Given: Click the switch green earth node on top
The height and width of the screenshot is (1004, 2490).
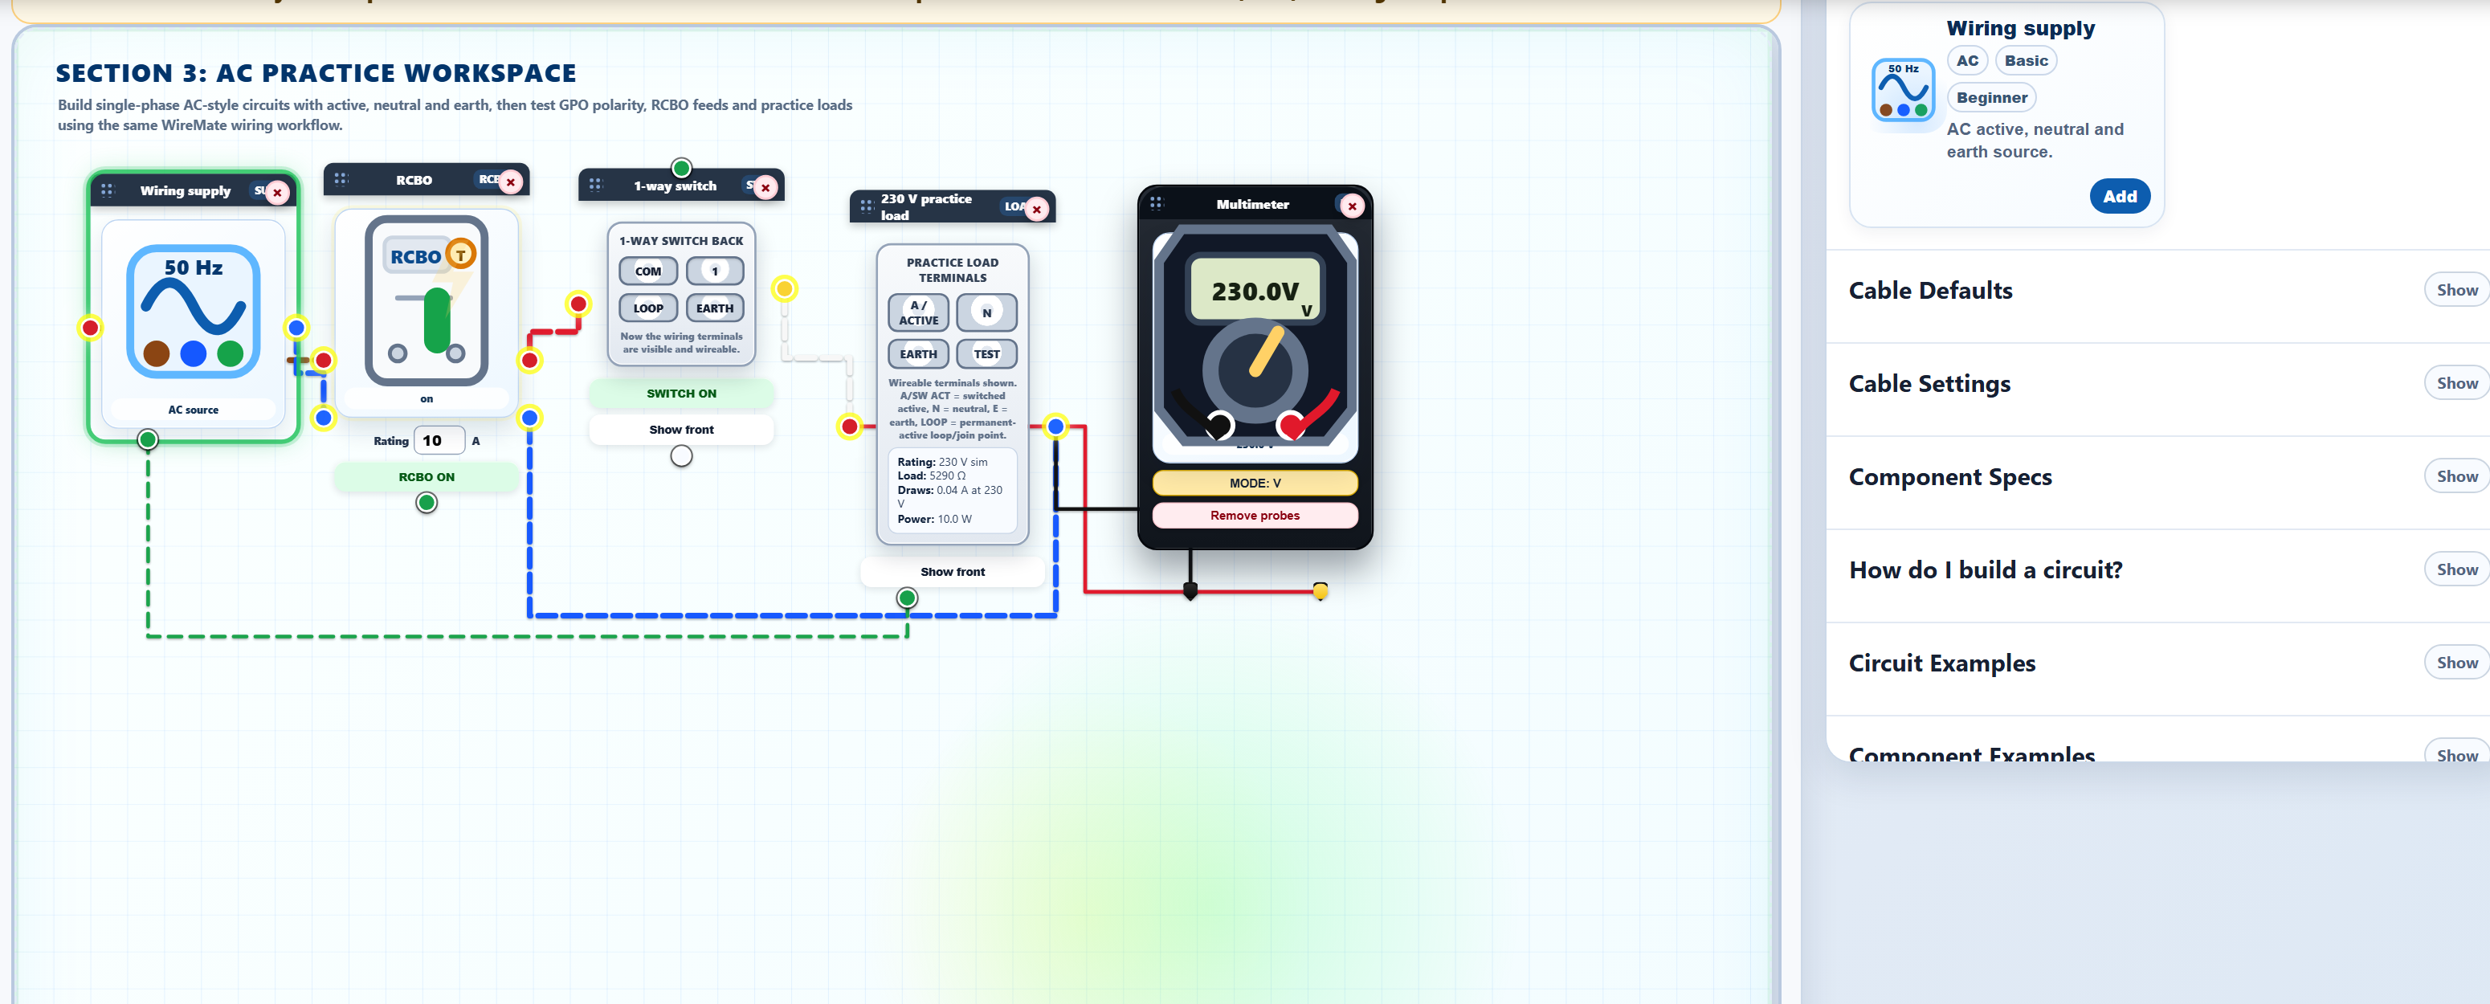Looking at the screenshot, I should point(681,168).
